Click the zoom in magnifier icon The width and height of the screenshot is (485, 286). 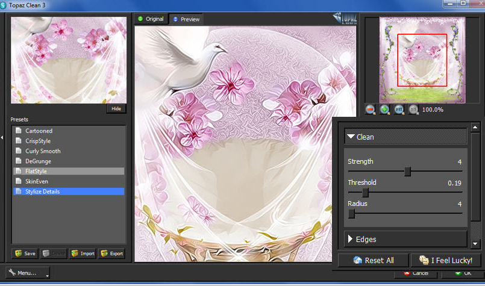384,110
